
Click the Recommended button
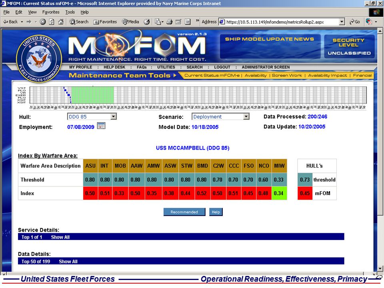pos(184,212)
